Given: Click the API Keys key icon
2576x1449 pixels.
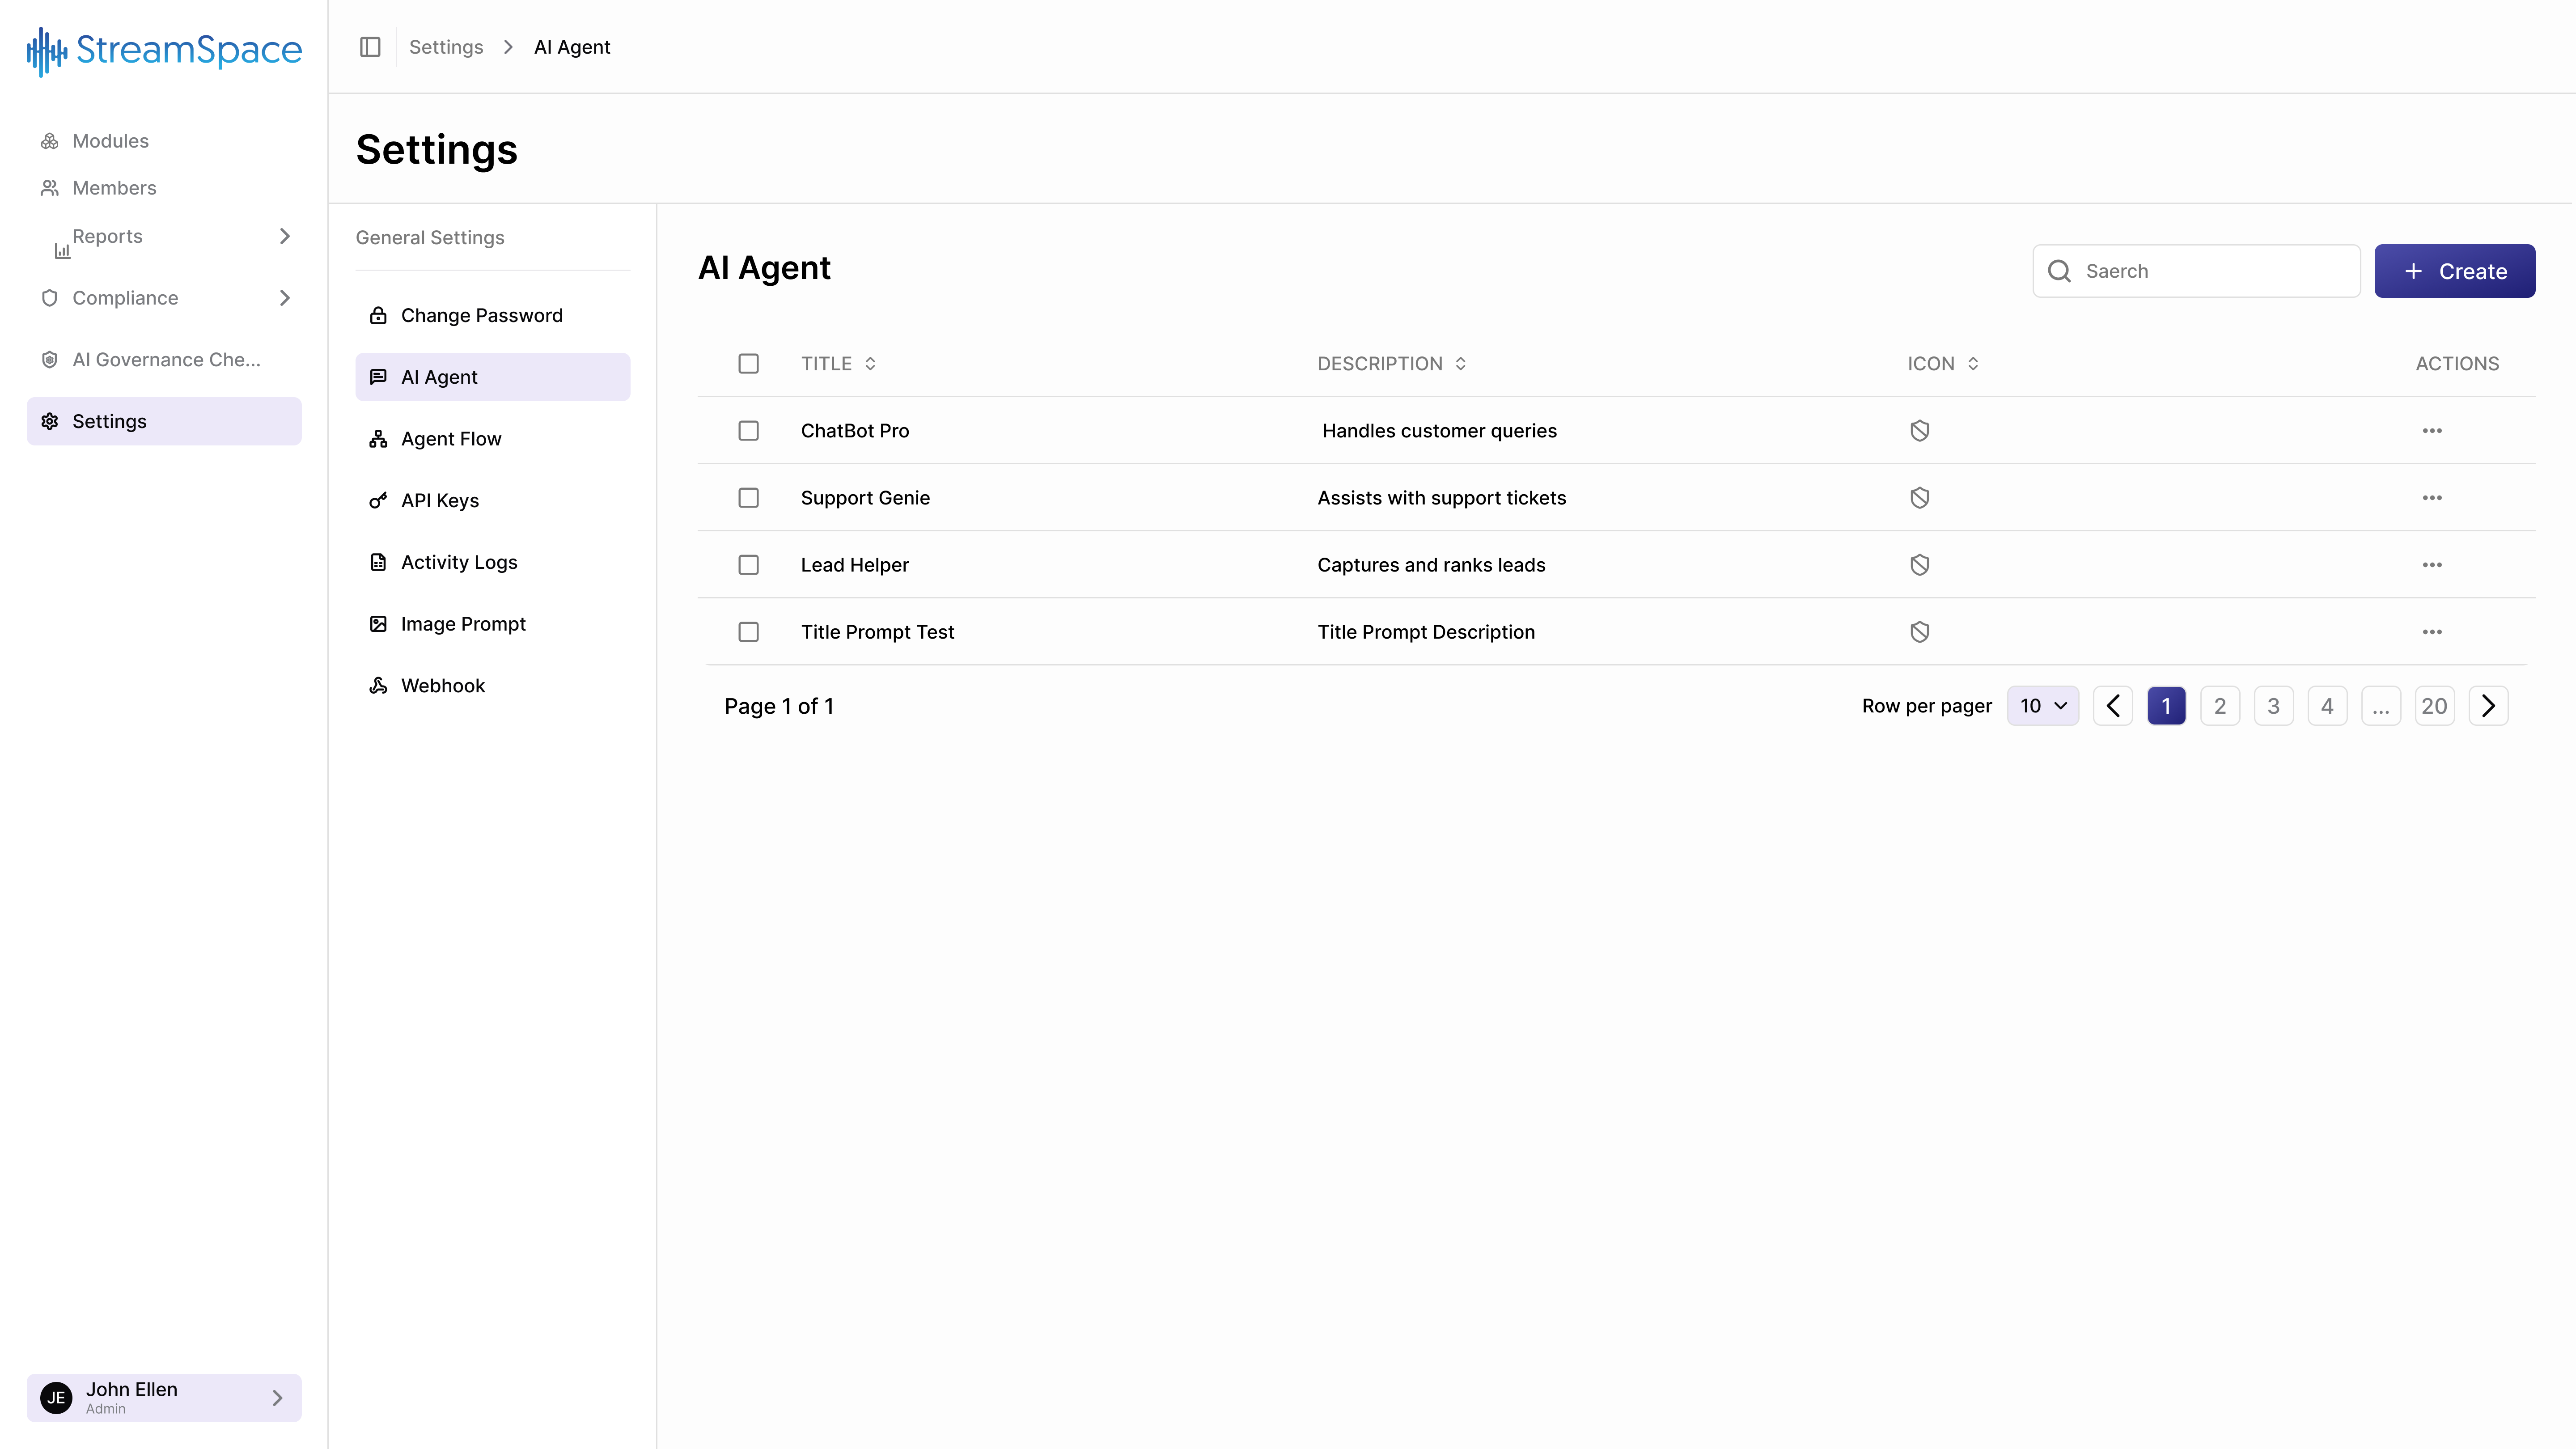Looking at the screenshot, I should (378, 500).
